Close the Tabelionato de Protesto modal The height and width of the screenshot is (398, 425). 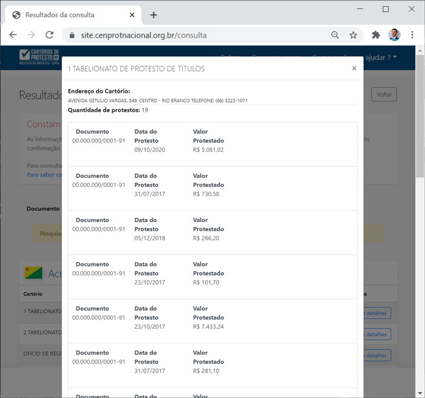point(354,69)
